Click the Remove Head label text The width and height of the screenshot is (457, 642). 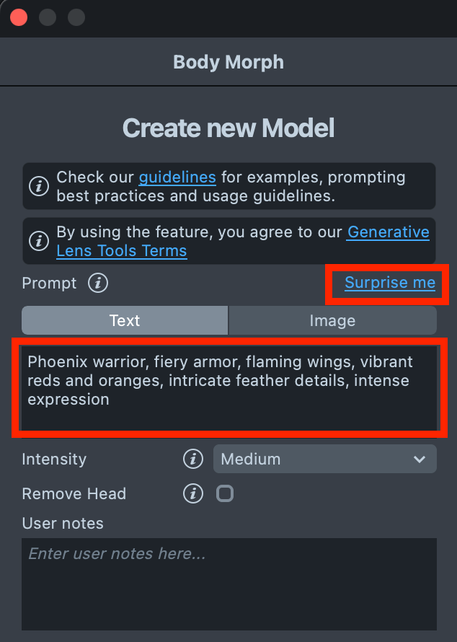74,493
